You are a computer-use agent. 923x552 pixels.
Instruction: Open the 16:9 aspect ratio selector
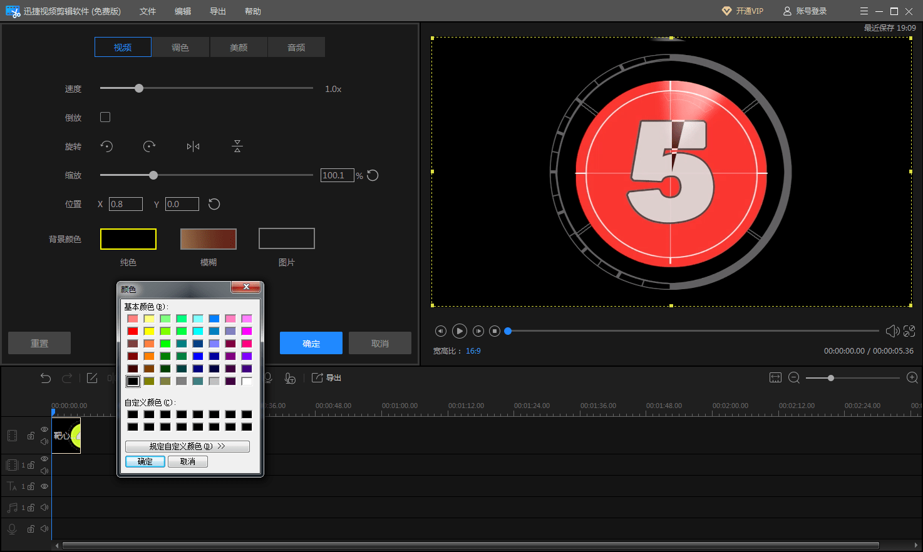(x=473, y=351)
